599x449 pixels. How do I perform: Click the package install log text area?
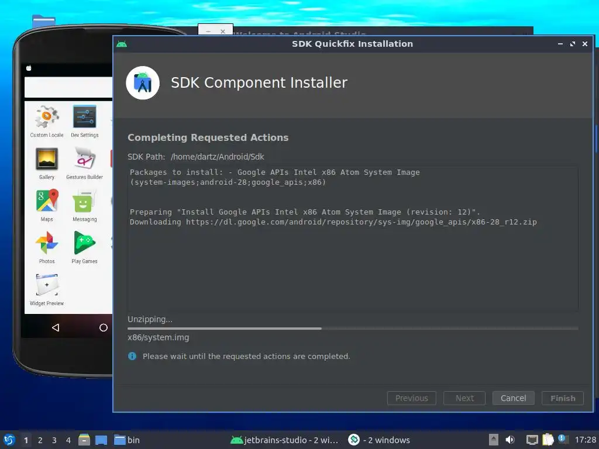pos(353,239)
